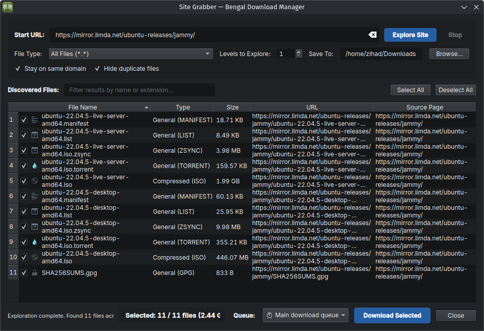Click file name 'SHA256SUMS.gpg'
This screenshot has width=484, height=331.
coord(69,273)
